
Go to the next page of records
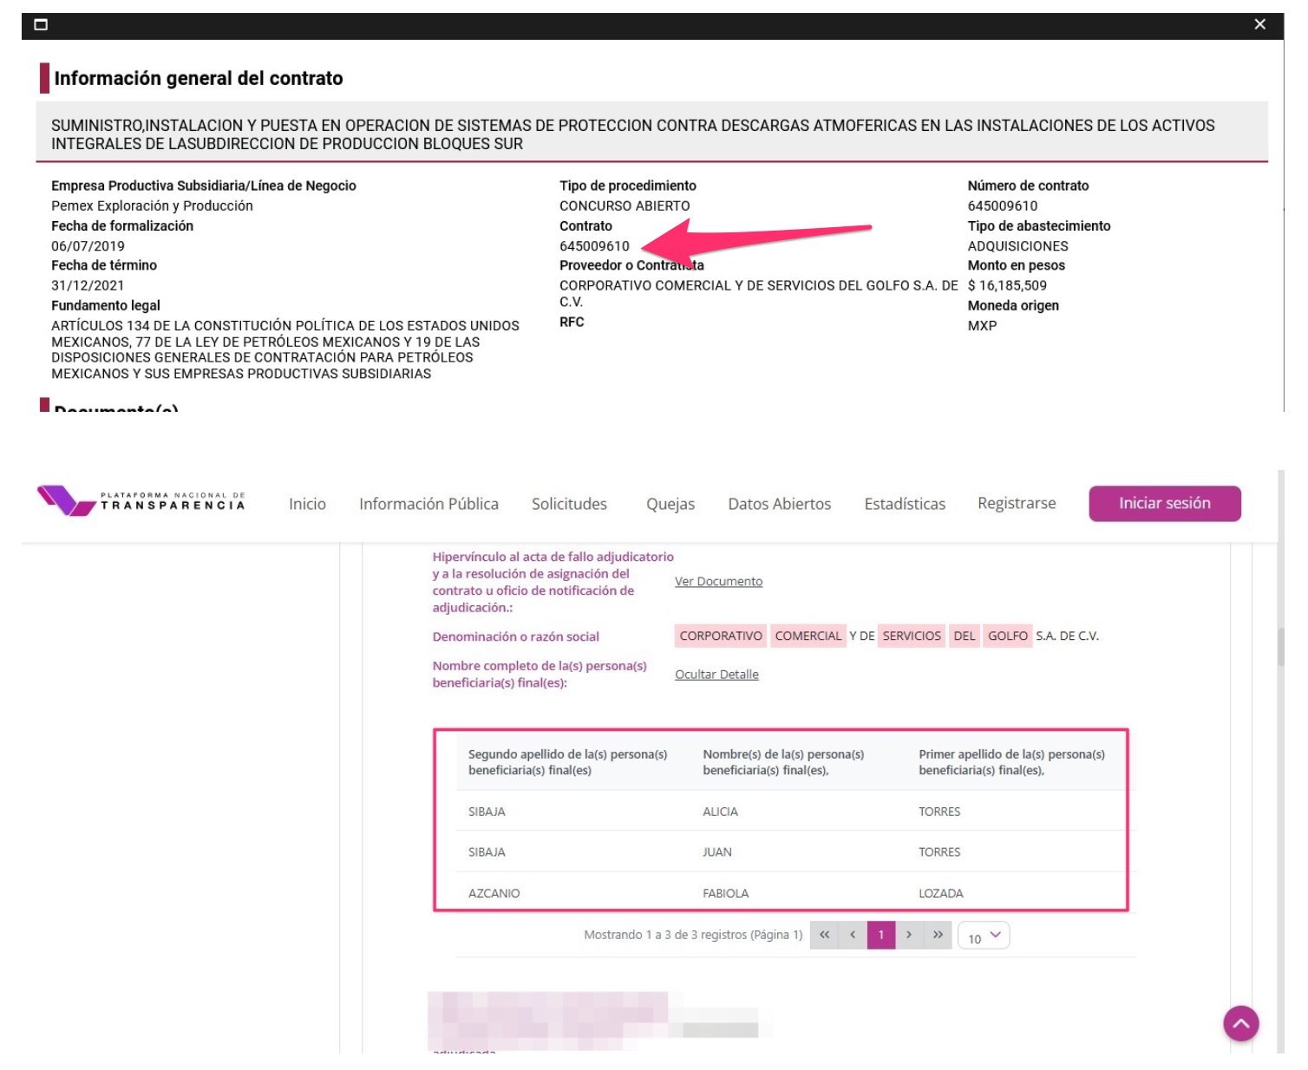pos(909,935)
